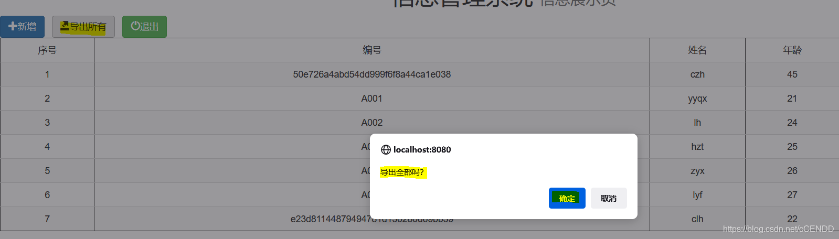
Task: Click the A001 code cell
Action: (x=372, y=99)
